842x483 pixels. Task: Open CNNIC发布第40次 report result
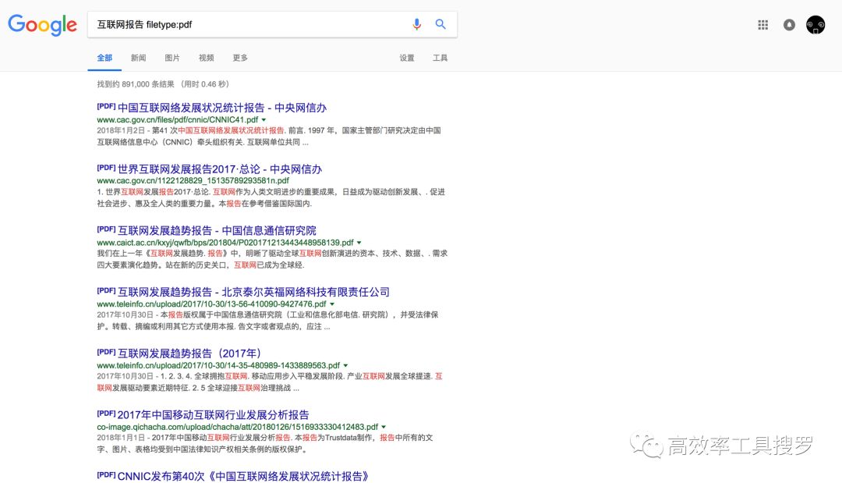pyautogui.click(x=242, y=476)
